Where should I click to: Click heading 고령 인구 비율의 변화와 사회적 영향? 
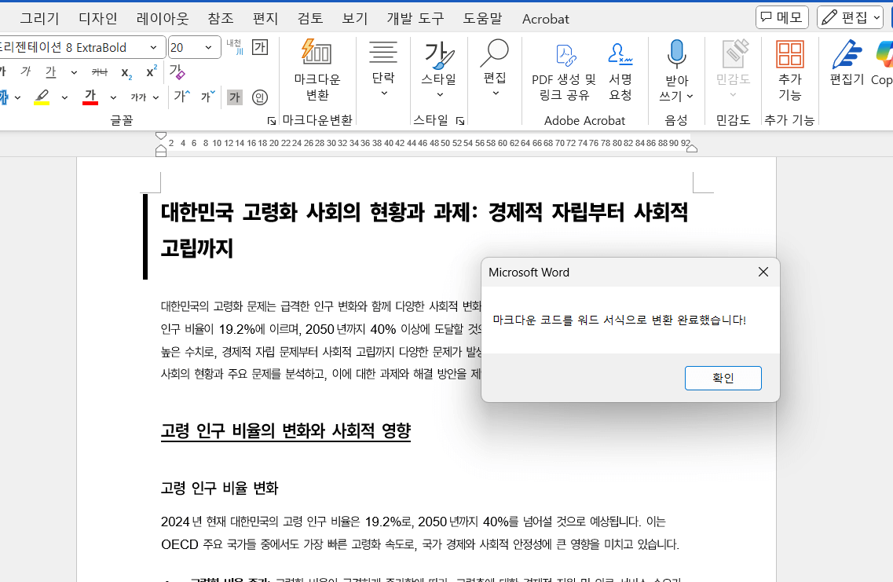[286, 430]
